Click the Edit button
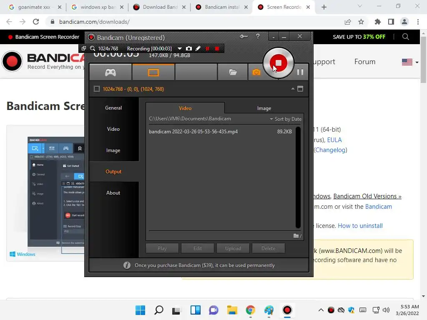Image resolution: width=427 pixels, height=320 pixels. click(197, 248)
